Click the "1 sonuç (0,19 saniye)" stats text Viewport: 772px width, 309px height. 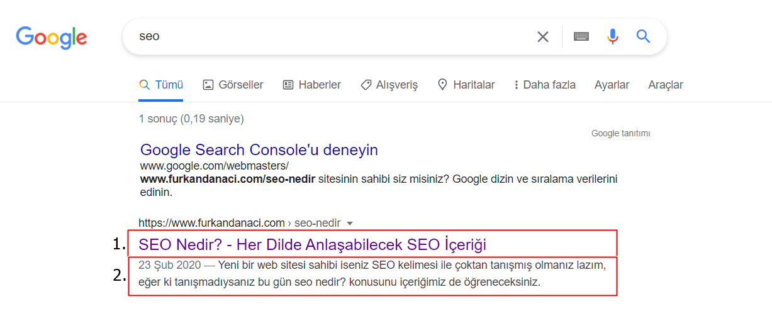[191, 118]
